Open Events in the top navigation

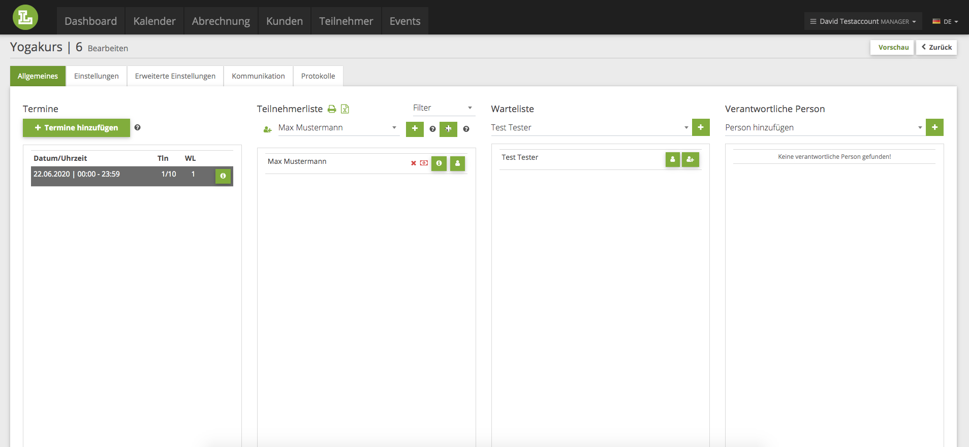pyautogui.click(x=405, y=21)
